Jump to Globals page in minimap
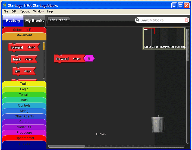Viewport: 192px width, 150px height. (172, 39)
